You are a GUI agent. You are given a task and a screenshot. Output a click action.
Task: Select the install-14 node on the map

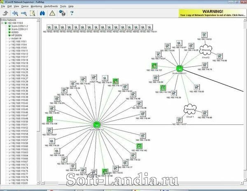coord(94,78)
